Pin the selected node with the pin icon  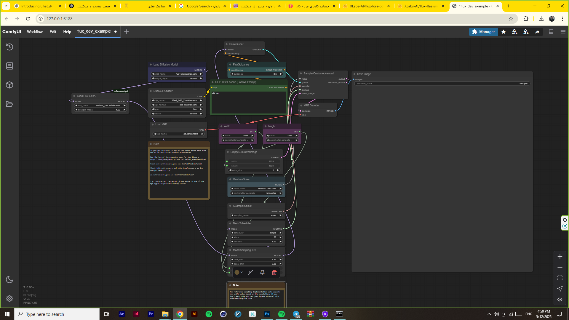262,273
